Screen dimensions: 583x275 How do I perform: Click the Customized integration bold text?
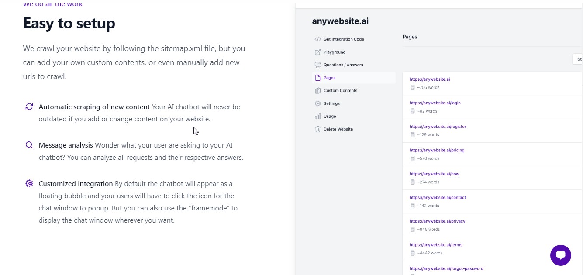76,183
